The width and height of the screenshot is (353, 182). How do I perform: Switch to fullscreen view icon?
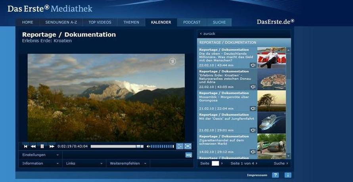pos(188,146)
